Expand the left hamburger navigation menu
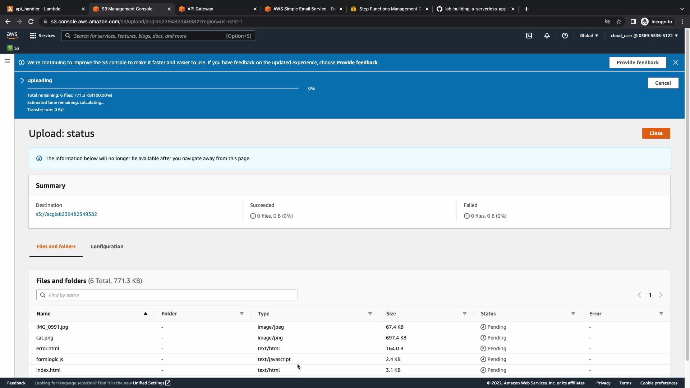The height and width of the screenshot is (388, 690). point(7,61)
